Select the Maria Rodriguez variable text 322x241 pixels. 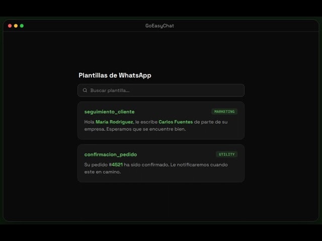pos(114,122)
